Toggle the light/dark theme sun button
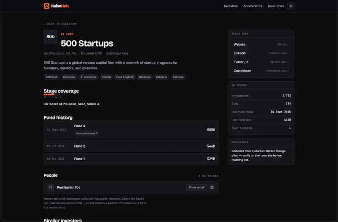 coord(291,6)
